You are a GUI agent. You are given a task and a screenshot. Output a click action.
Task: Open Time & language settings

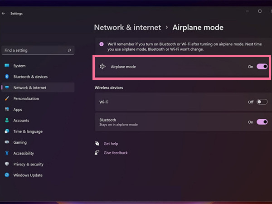click(28, 131)
